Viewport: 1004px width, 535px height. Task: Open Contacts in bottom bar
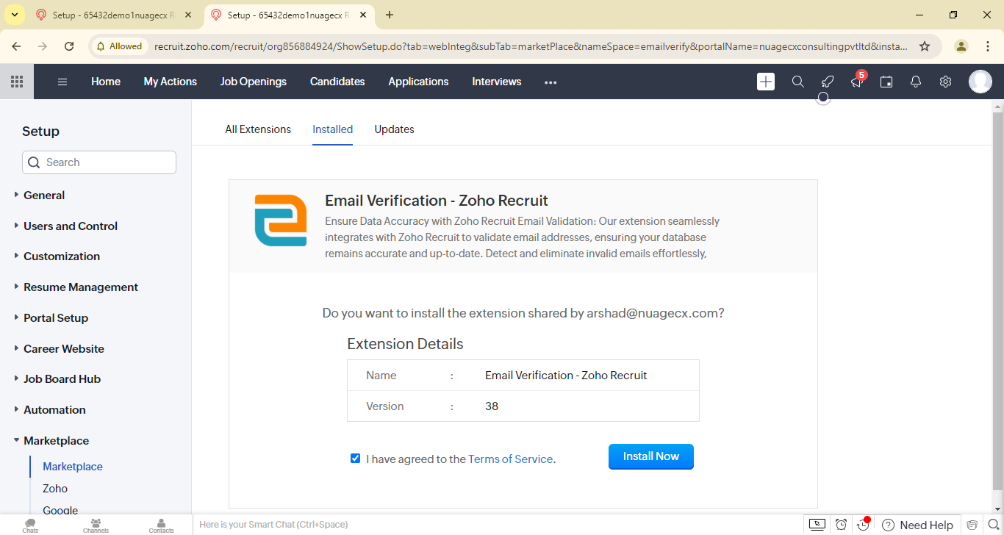[161, 525]
